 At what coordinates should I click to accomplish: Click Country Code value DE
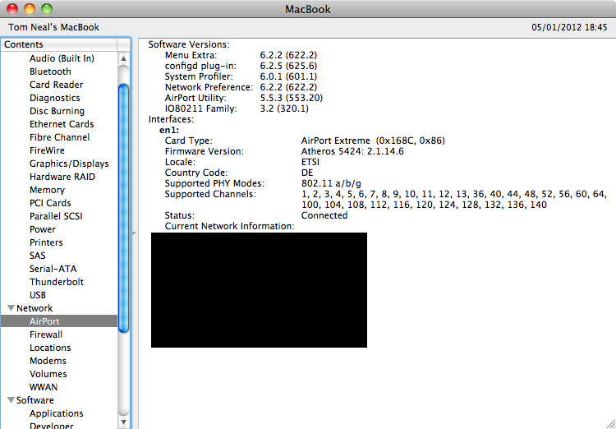point(307,173)
